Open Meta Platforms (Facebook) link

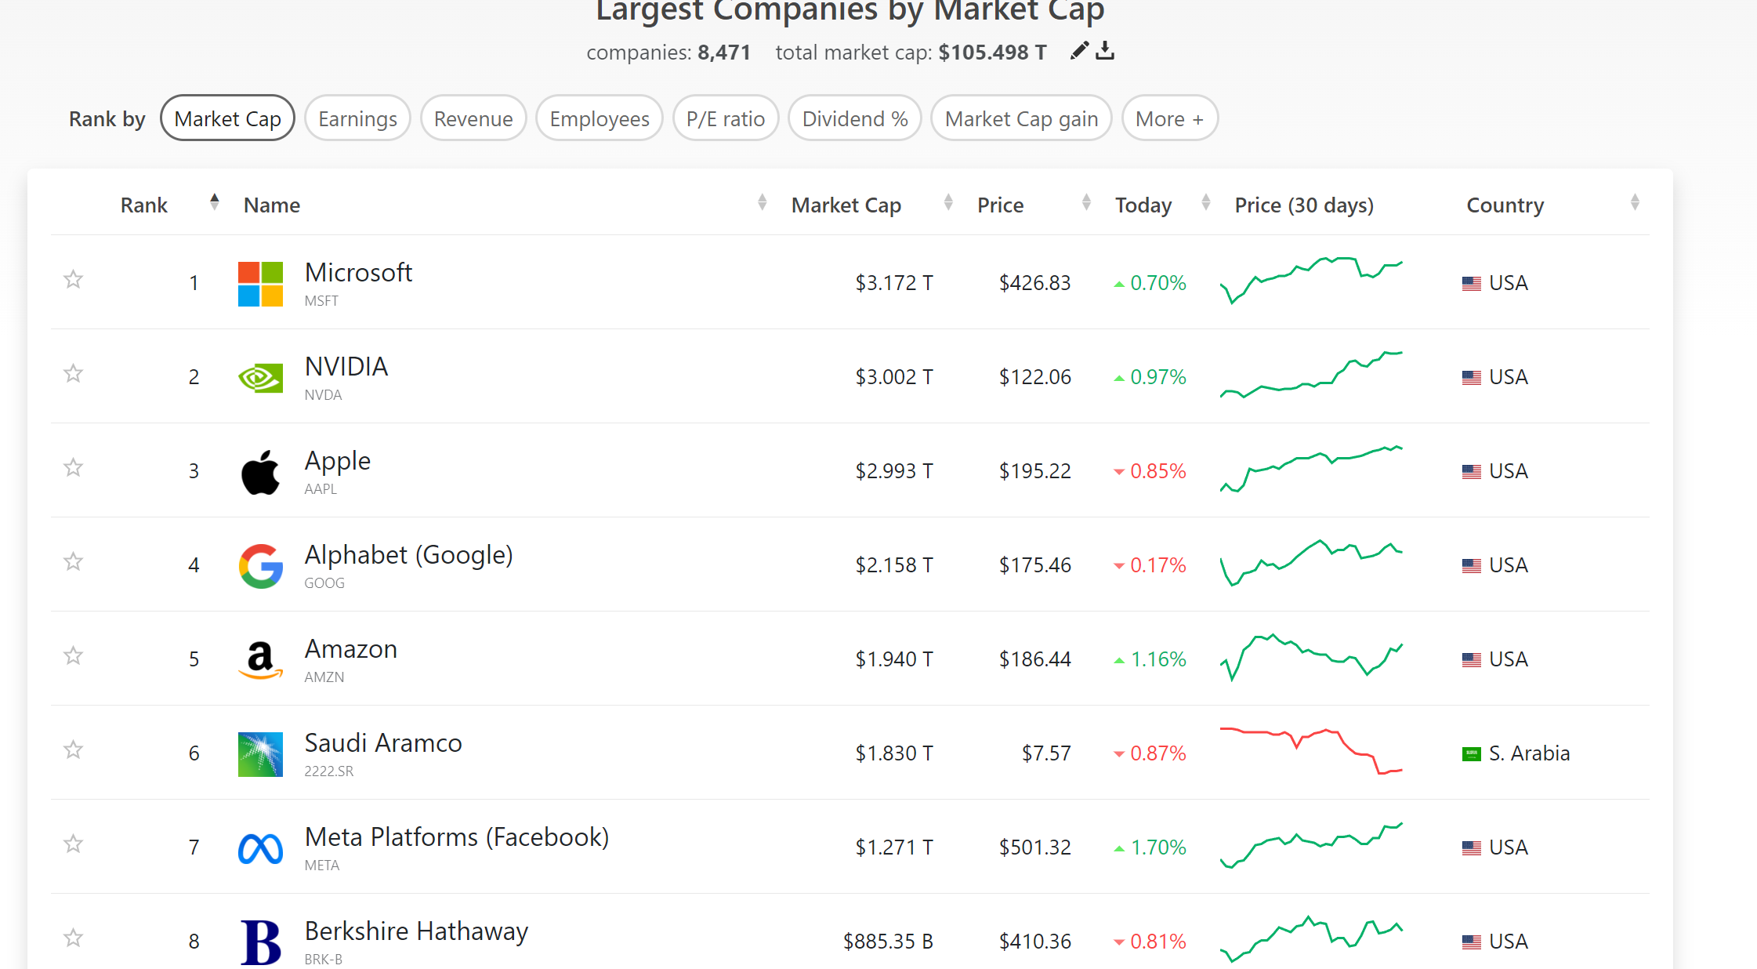(456, 837)
